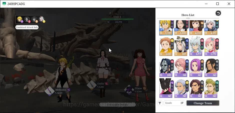Image resolution: width=235 pixels, height=113 pixels.
Task: Click the back arrow above Hero List
Action: pyautogui.click(x=218, y=13)
